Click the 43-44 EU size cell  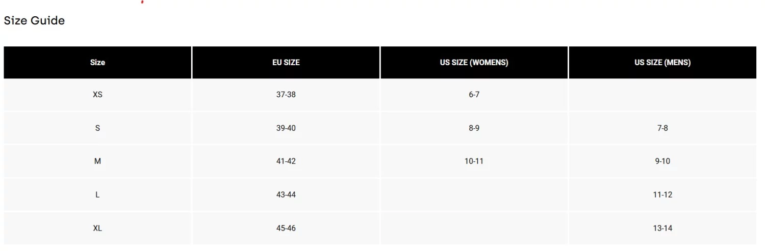[x=286, y=195]
